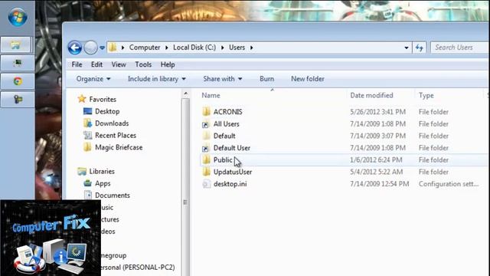The image size is (490, 276).
Task: Open the Organize dropdown
Action: tap(93, 79)
